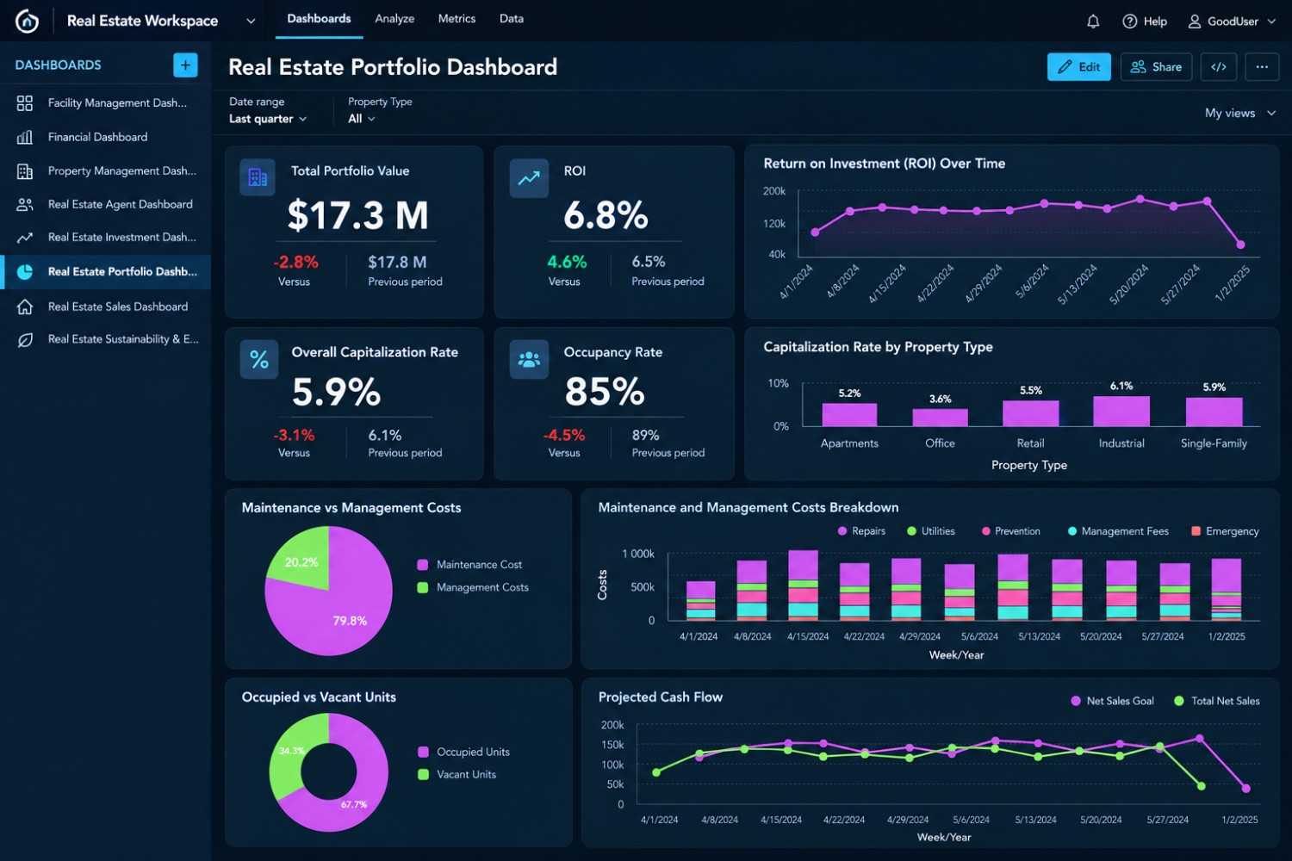The width and height of the screenshot is (1292, 861).
Task: Click the Edit button
Action: click(x=1079, y=67)
